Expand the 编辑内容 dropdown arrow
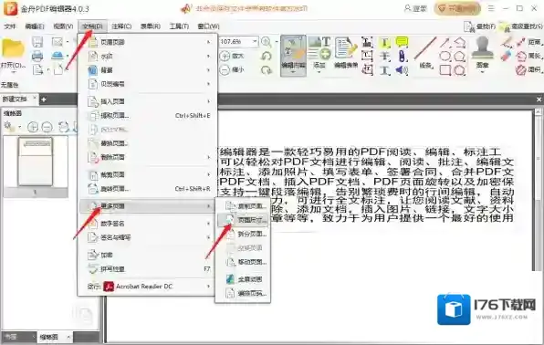The height and width of the screenshot is (345, 544). click(293, 72)
